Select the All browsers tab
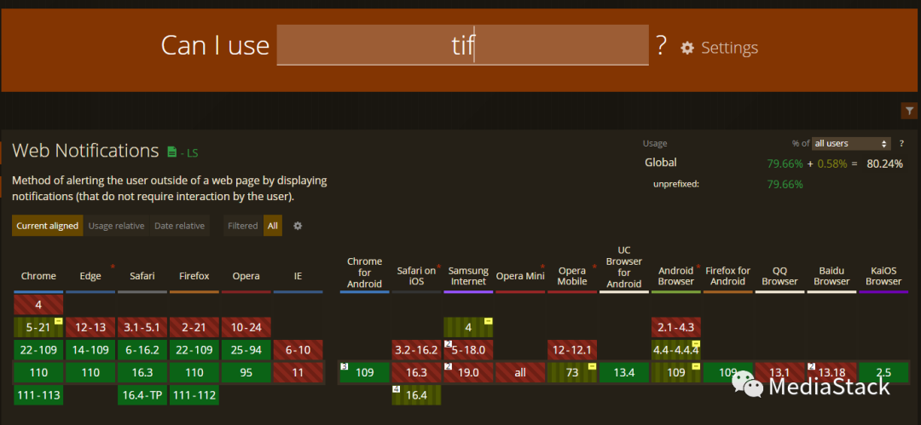Screen dimensions: 921x425 [272, 226]
